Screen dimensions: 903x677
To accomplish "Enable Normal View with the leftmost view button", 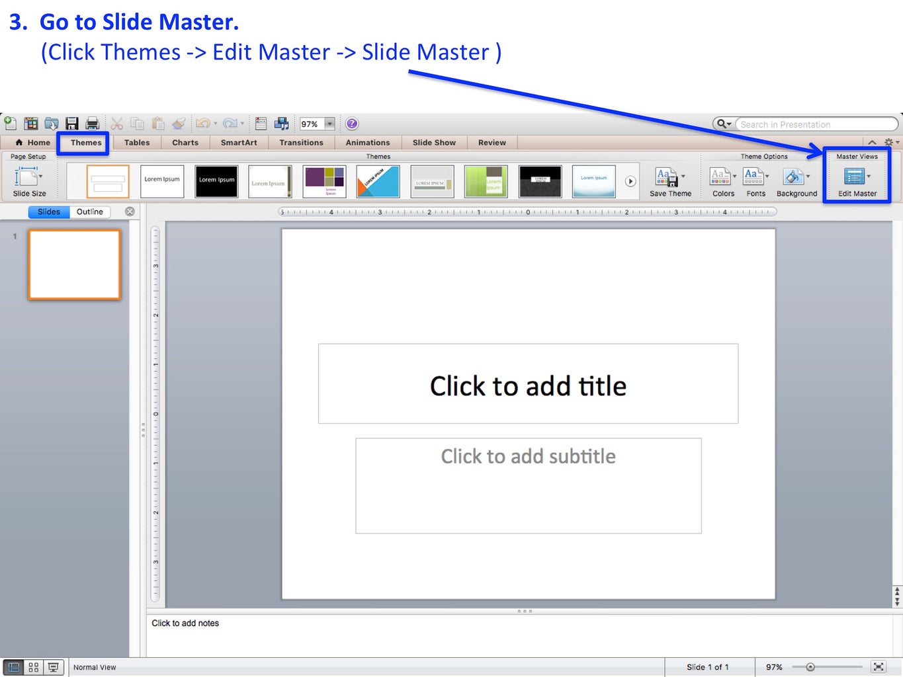I will [13, 667].
